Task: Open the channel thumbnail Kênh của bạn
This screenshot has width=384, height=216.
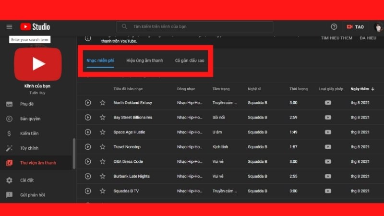Action: 38,64
